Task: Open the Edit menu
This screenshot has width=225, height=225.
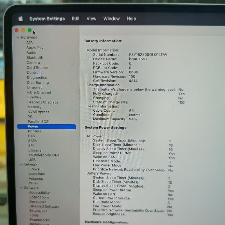Action: click(76, 19)
